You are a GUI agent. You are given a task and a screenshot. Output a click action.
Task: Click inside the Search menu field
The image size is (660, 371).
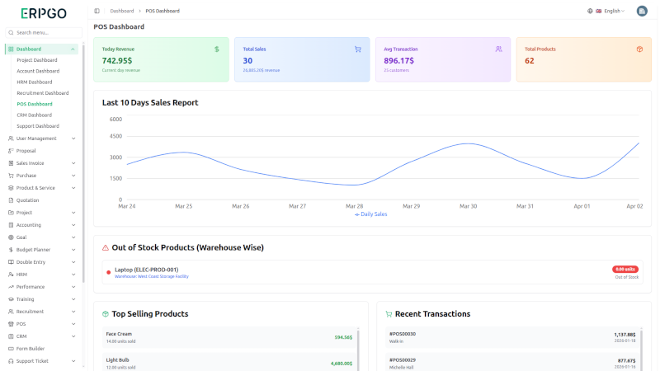point(45,32)
